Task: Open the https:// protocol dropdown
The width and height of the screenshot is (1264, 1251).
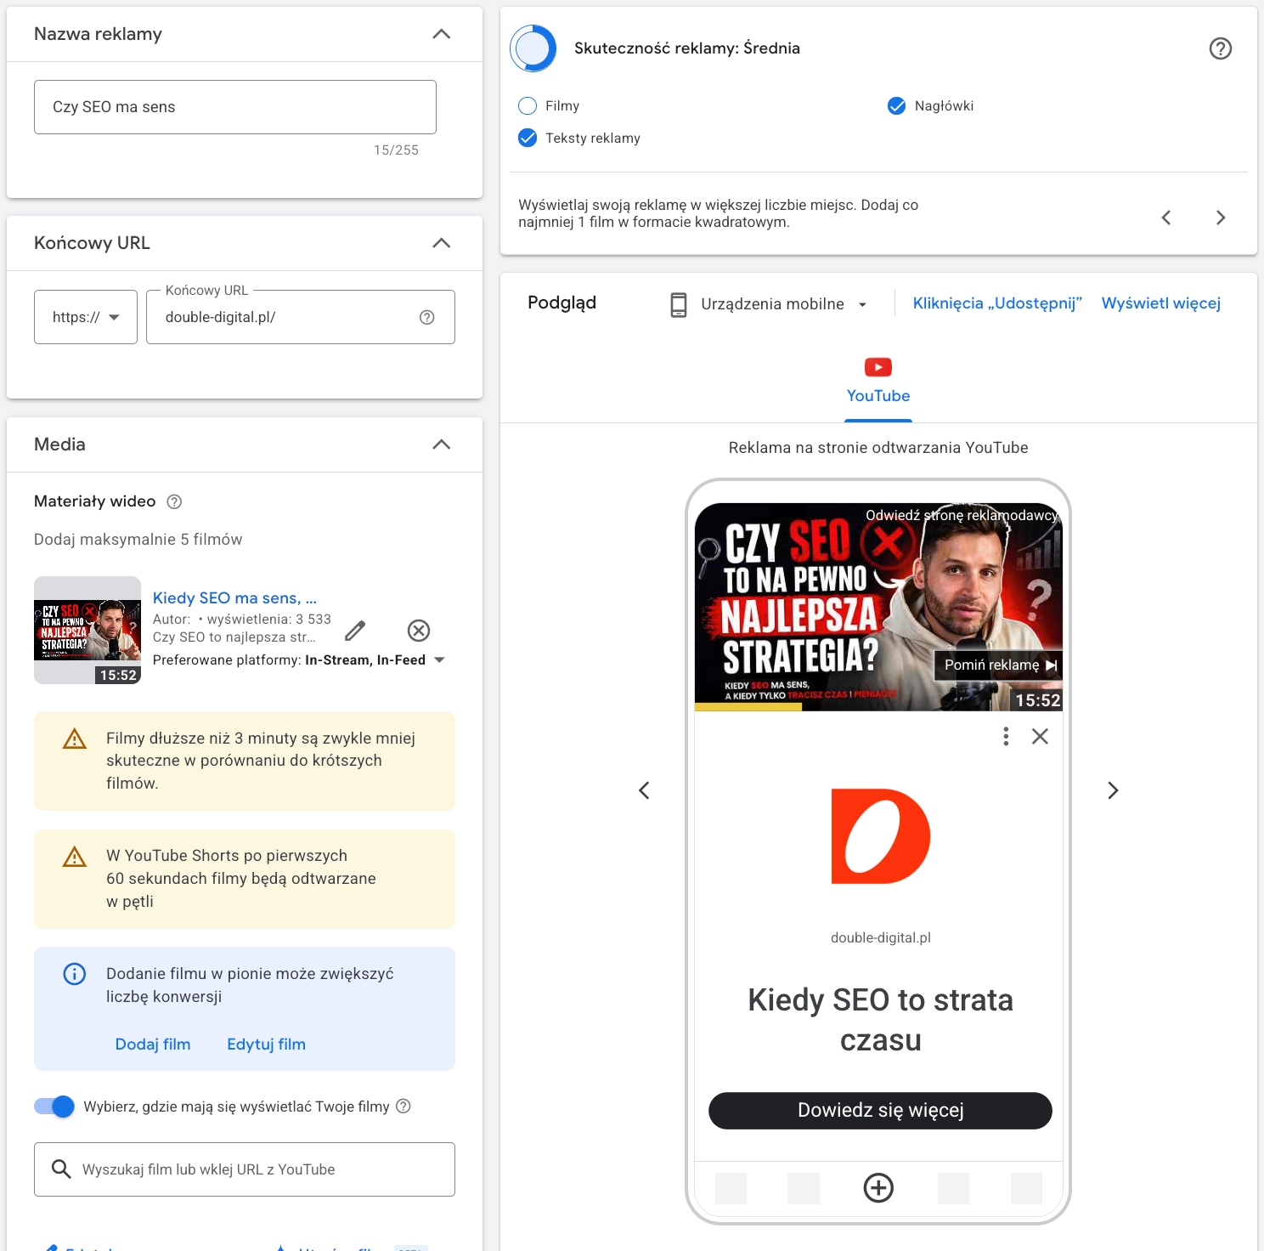Action: tap(86, 317)
